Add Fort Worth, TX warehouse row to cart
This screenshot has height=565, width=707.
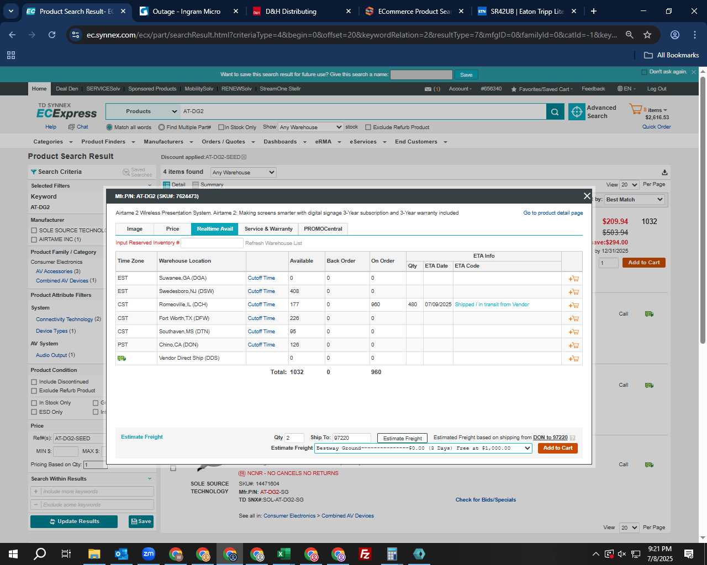(573, 318)
